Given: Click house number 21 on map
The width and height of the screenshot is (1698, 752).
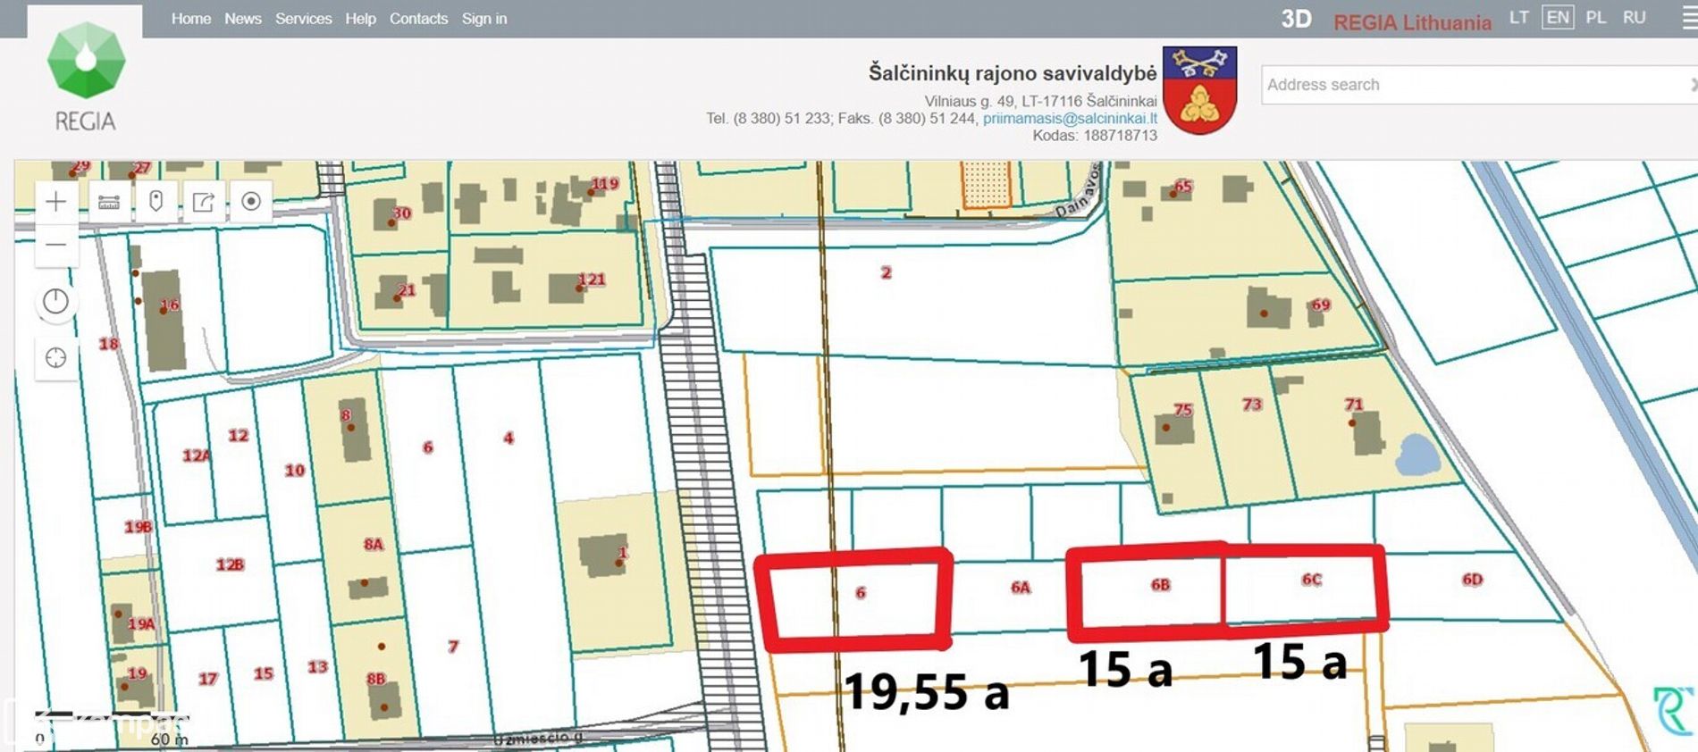Looking at the screenshot, I should pos(407,290).
